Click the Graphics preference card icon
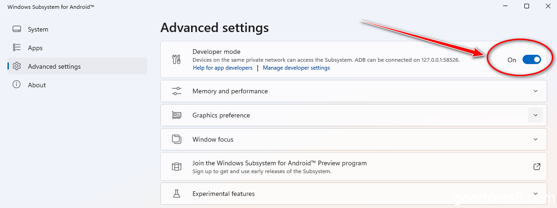 tap(177, 115)
